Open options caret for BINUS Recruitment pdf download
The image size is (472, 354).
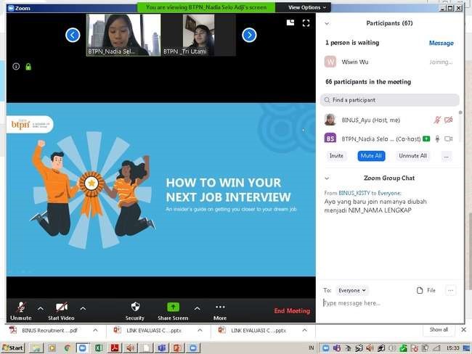(x=95, y=330)
